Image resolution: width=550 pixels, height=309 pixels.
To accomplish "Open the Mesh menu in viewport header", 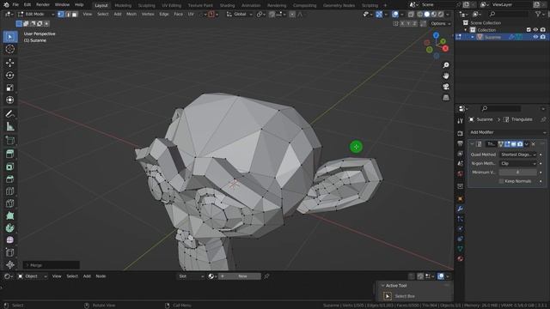I will tap(131, 15).
